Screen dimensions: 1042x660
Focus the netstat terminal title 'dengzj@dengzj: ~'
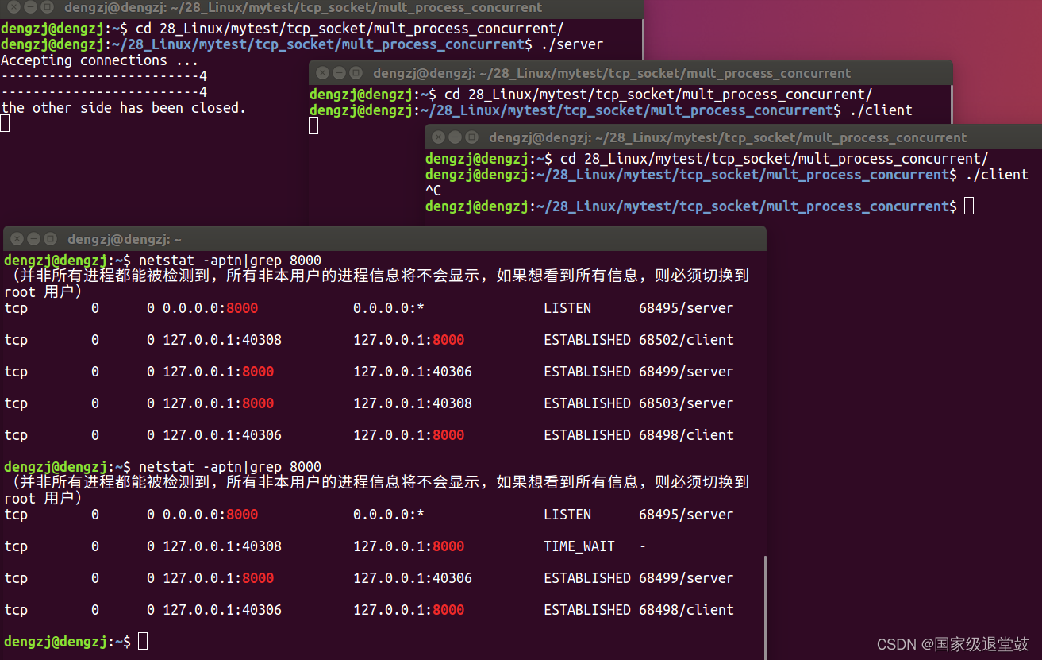125,239
